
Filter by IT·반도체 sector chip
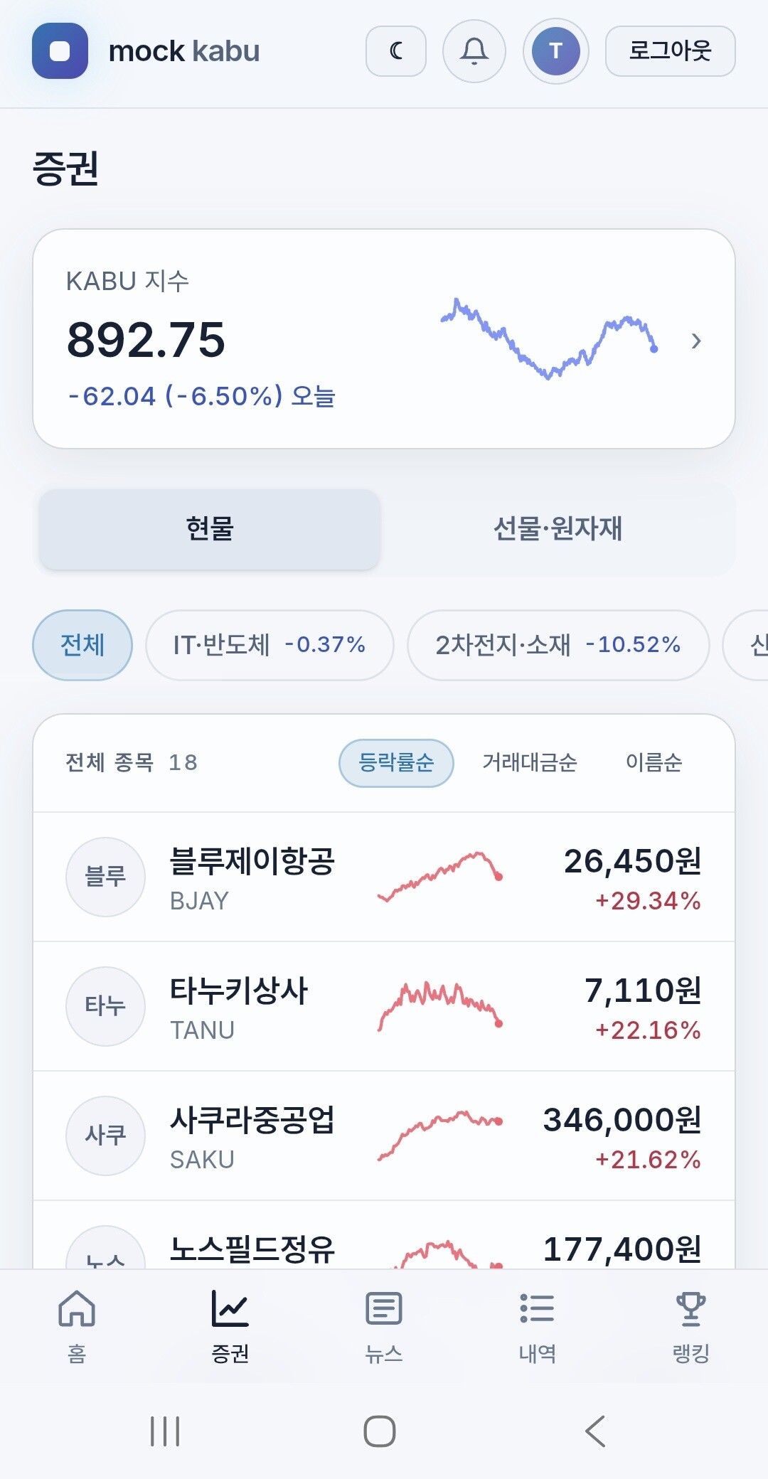[x=270, y=645]
